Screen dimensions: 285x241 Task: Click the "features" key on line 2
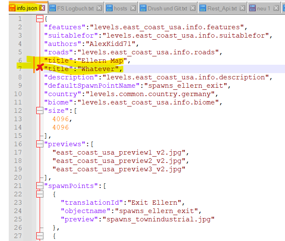tap(65, 27)
